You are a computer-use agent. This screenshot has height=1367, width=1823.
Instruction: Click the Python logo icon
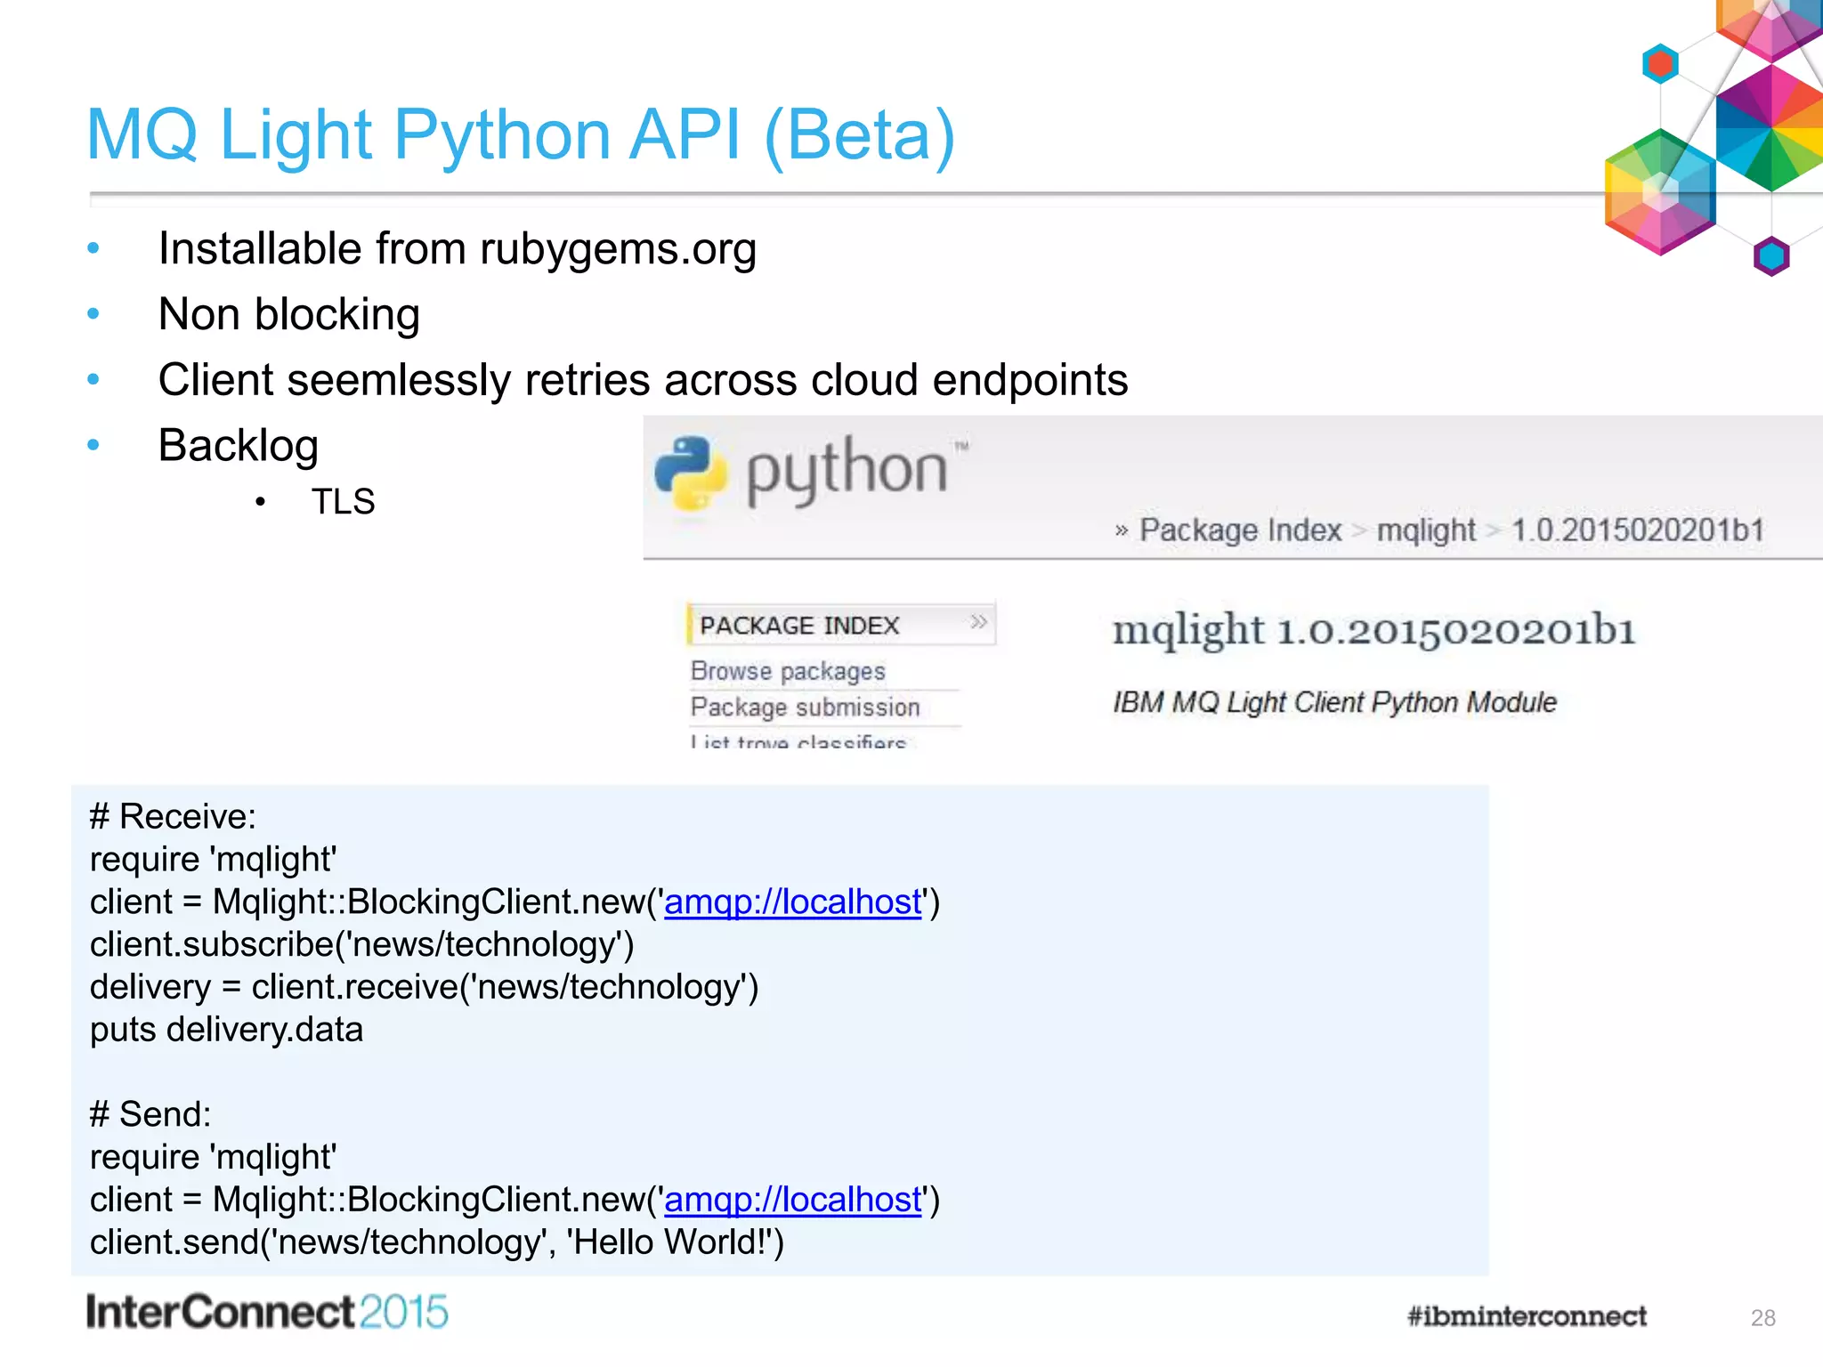pos(691,473)
